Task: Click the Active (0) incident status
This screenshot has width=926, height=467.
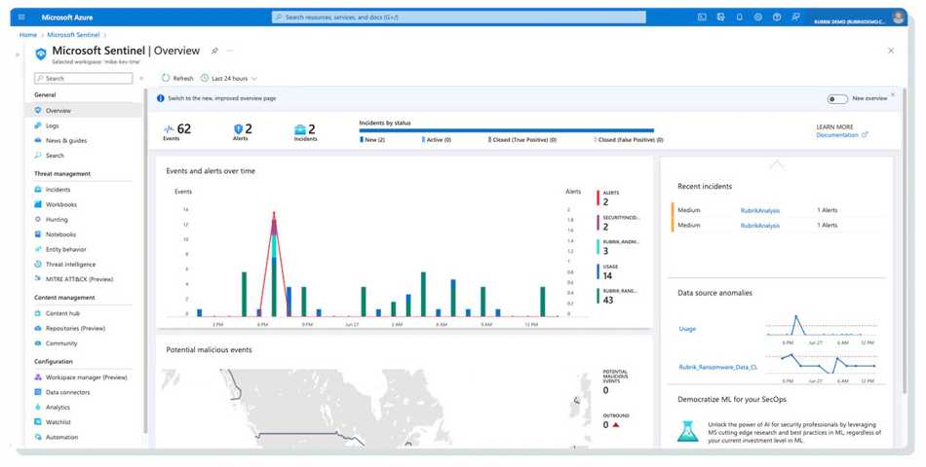Action: 437,140
